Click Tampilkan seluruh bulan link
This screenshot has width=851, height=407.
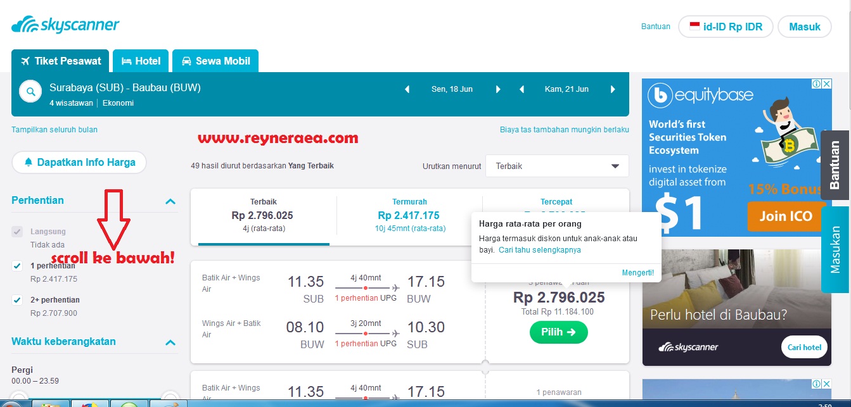[x=54, y=130]
